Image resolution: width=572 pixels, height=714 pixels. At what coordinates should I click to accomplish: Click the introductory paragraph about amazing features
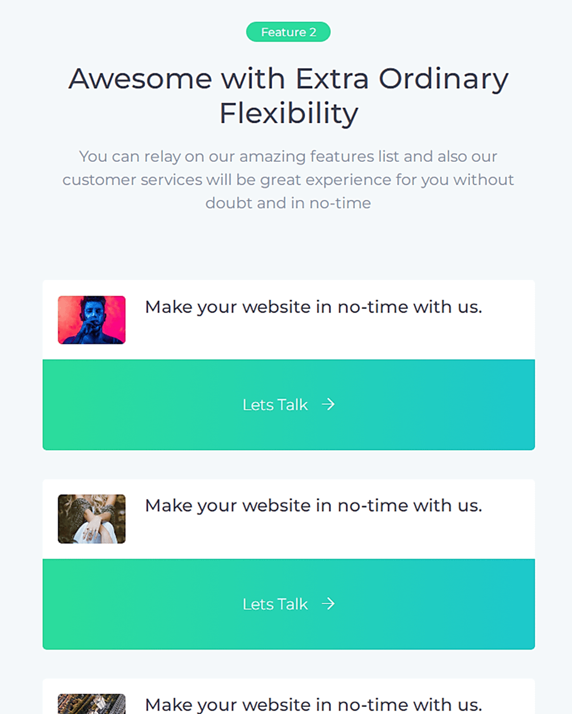coord(288,179)
